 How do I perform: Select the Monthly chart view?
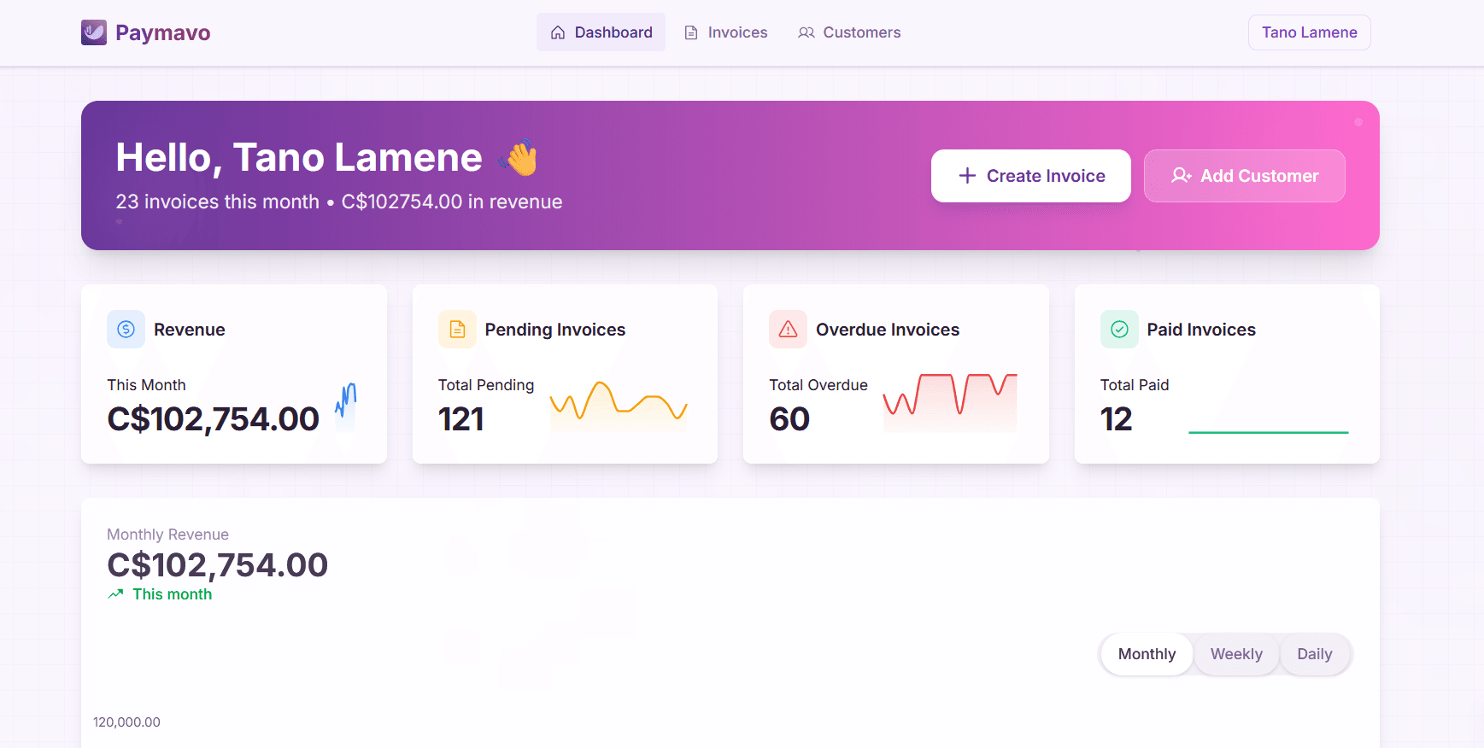point(1147,654)
